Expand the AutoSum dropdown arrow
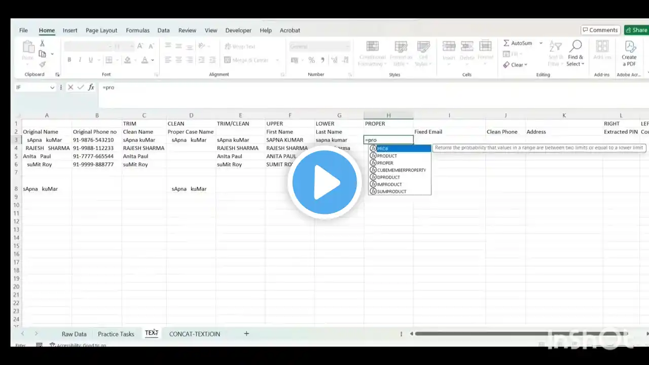 pos(541,43)
